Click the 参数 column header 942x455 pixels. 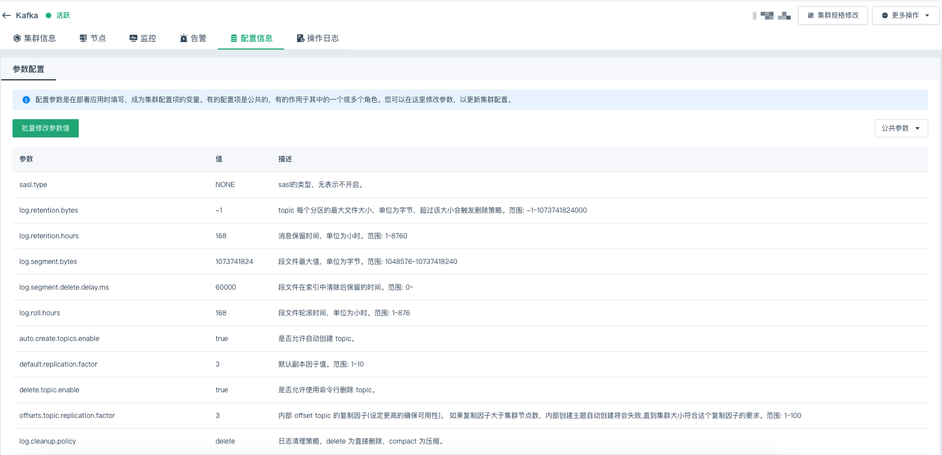point(26,159)
